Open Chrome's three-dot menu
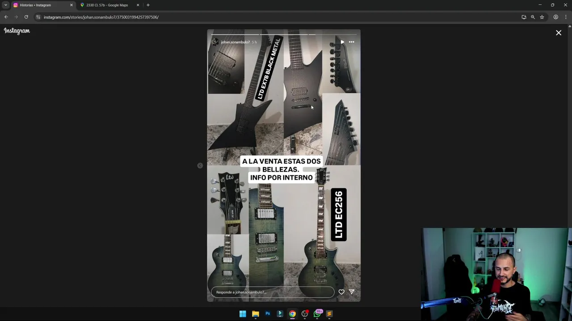 (x=566, y=17)
